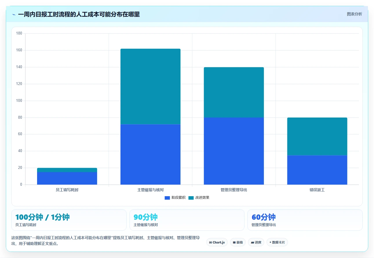Click the 表格 tag chip
The width and height of the screenshot is (374, 258).
point(238,242)
